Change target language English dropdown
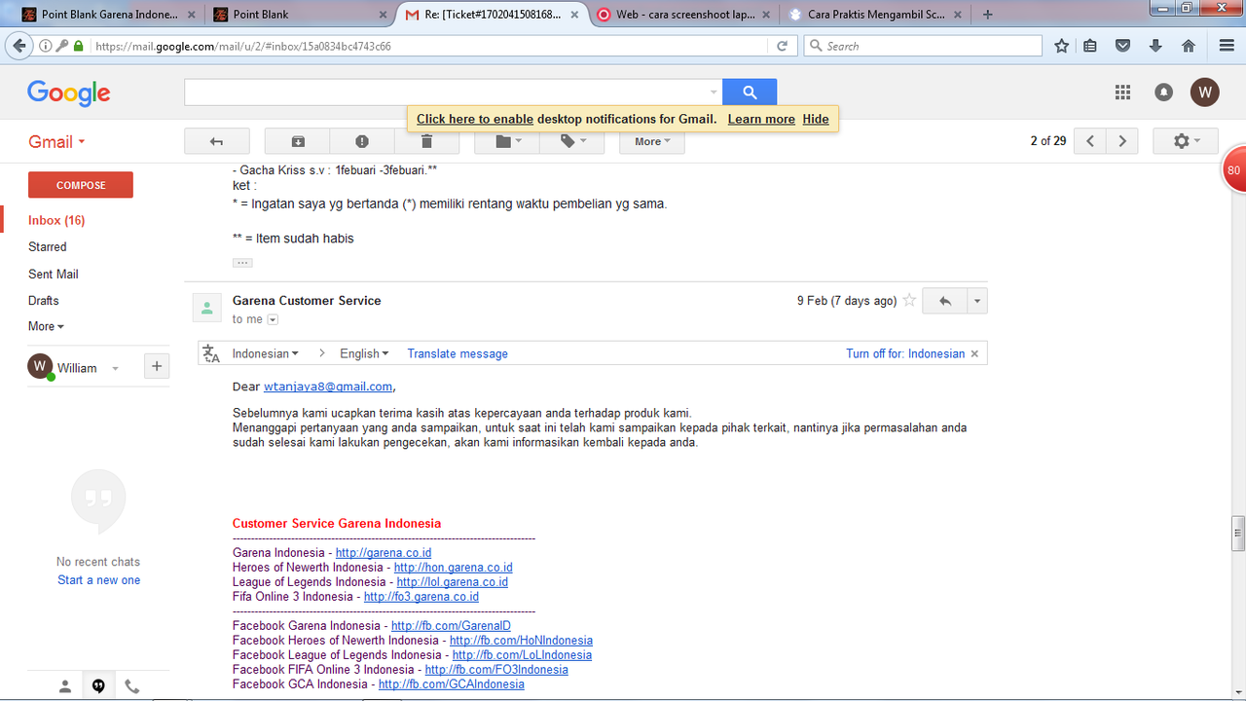The width and height of the screenshot is (1246, 701). [364, 353]
